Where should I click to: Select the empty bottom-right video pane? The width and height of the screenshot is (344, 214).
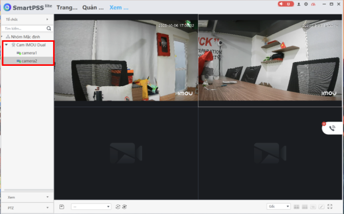270,153
